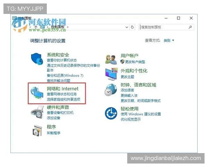This screenshot has height=167, width=208.
Task: Refresh the address bar location
Action: pyautogui.click(x=132, y=27)
